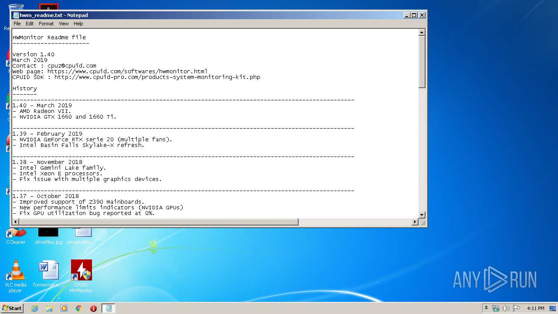The height and width of the screenshot is (314, 558).
Task: Click the CPUID SDK URL line
Action: 136,77
